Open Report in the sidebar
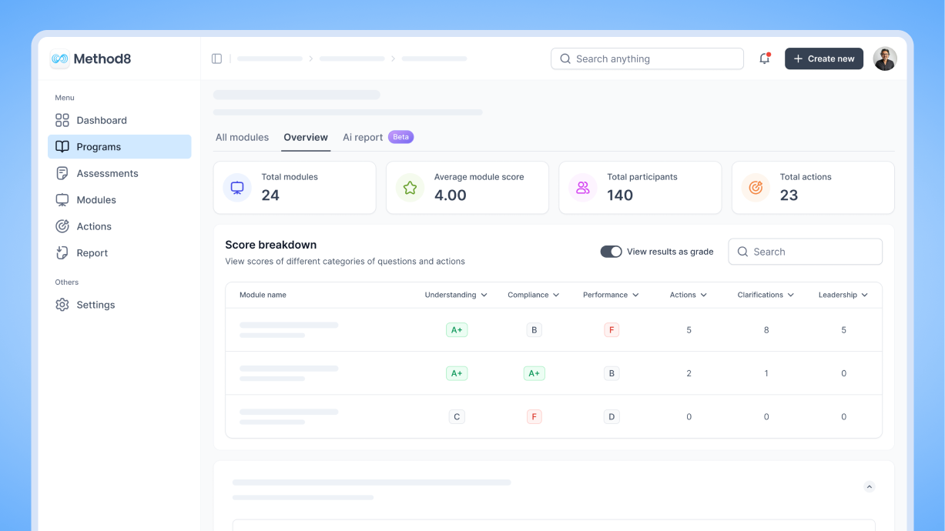 point(119,253)
